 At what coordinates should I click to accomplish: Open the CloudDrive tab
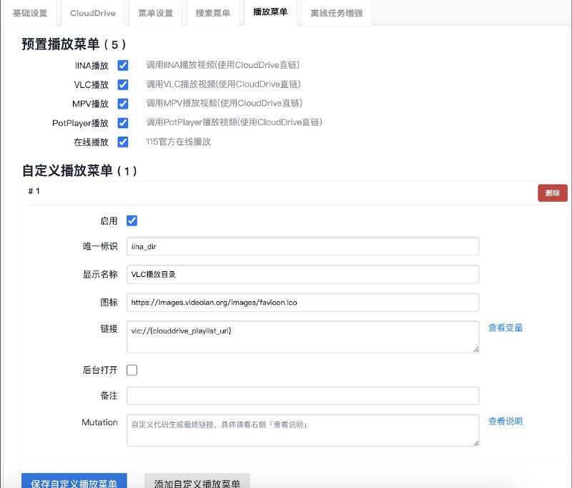(x=92, y=11)
